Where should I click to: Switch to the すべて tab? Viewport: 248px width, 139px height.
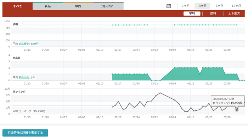[17, 6]
